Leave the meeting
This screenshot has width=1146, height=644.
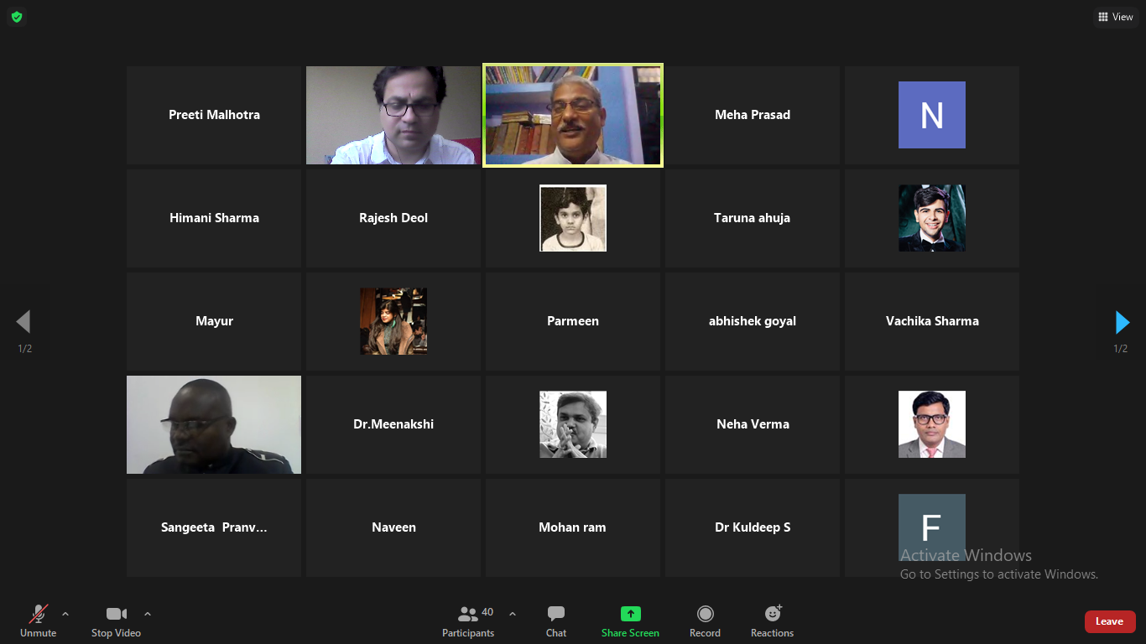tap(1109, 621)
